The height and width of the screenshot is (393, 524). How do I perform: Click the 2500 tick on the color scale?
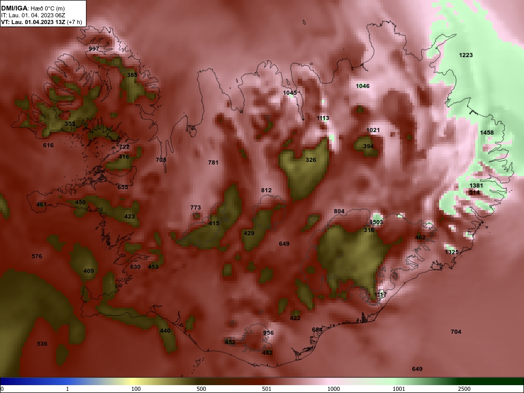coord(464,389)
